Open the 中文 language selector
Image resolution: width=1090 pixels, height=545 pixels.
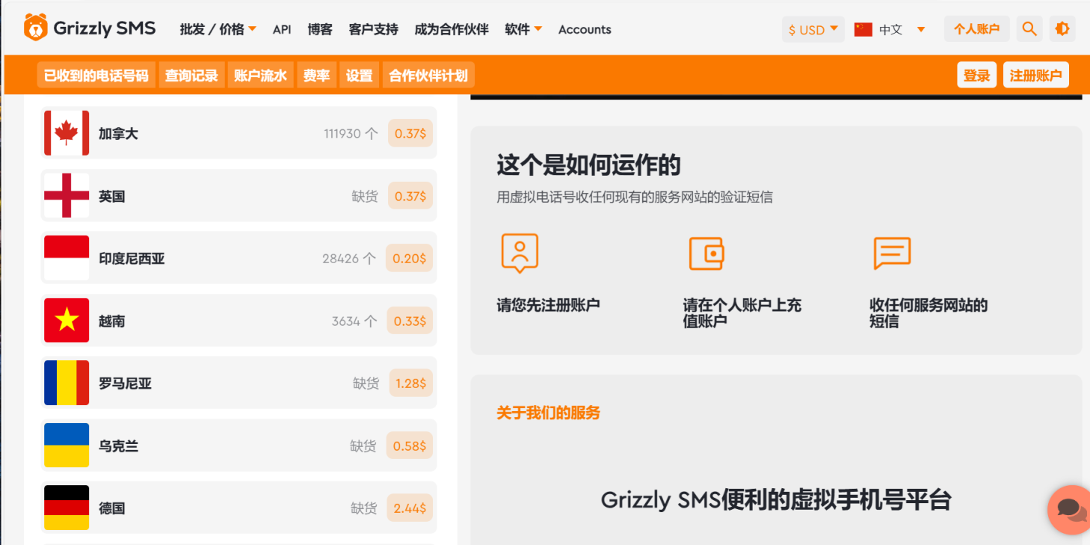pos(890,30)
